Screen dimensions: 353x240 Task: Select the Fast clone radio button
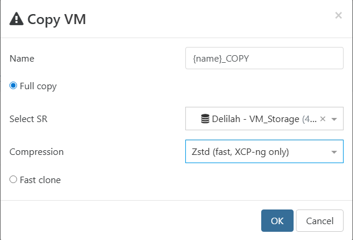(14, 180)
